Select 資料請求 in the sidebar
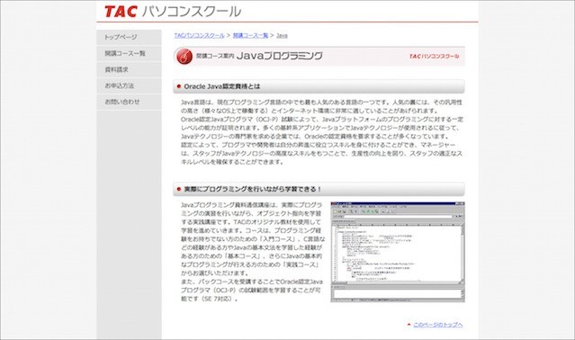The height and width of the screenshot is (340, 575). pyautogui.click(x=129, y=69)
